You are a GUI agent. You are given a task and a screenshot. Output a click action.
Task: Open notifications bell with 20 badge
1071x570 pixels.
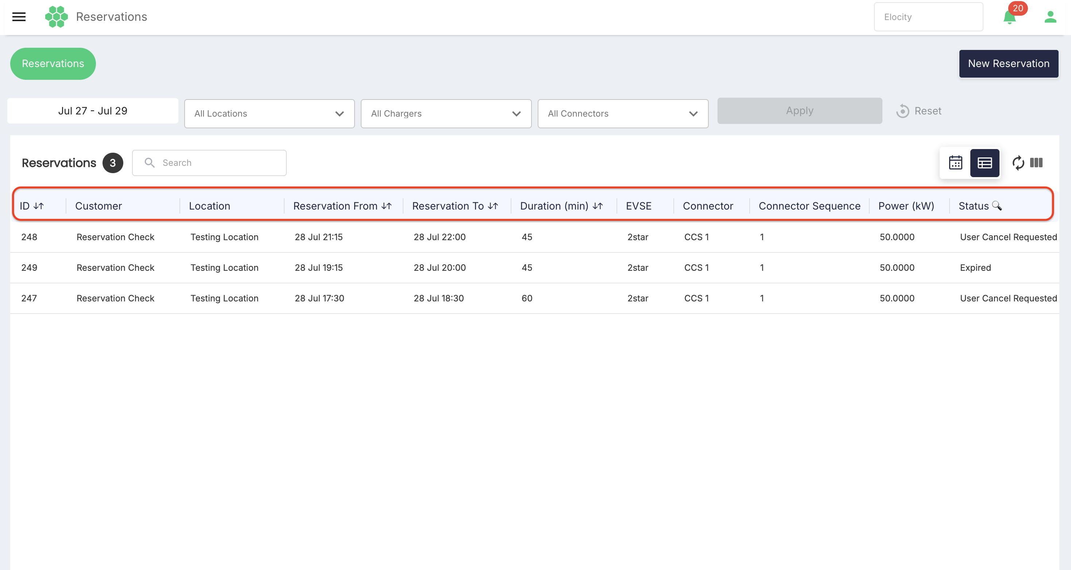(1009, 17)
